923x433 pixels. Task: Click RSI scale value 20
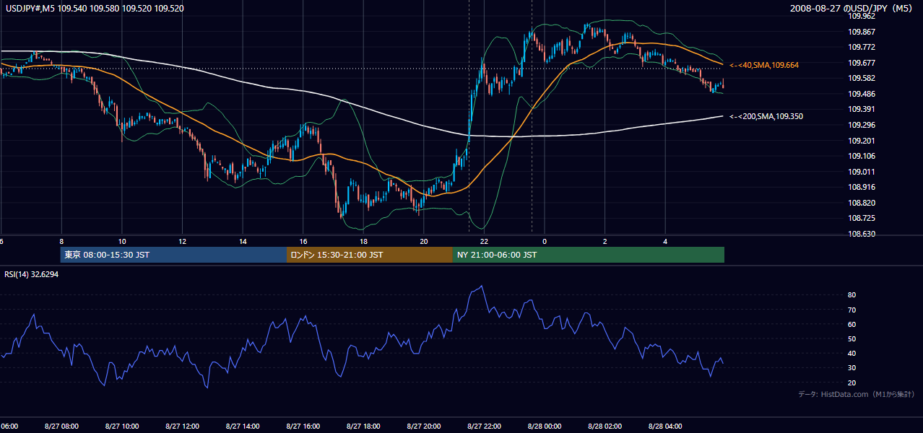[852, 382]
